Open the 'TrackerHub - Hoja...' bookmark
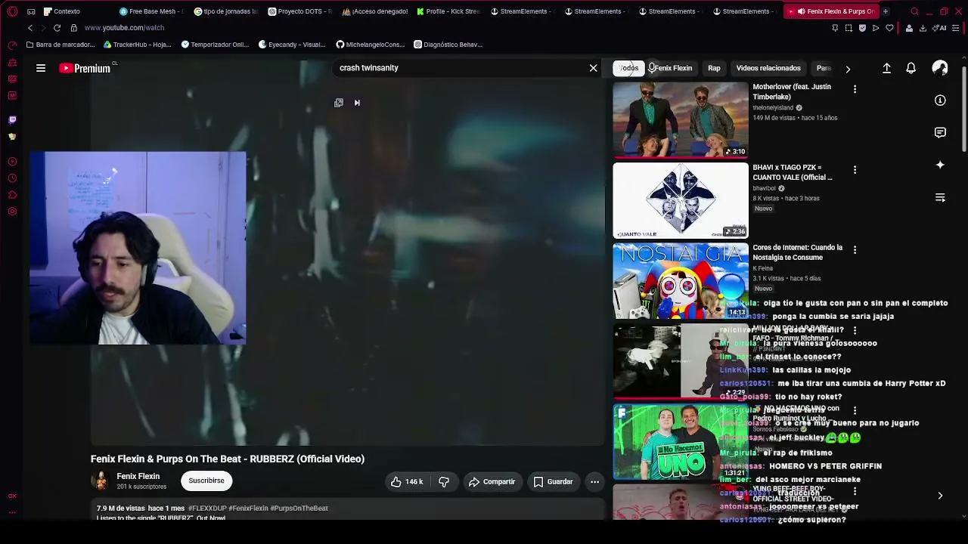 137,45
